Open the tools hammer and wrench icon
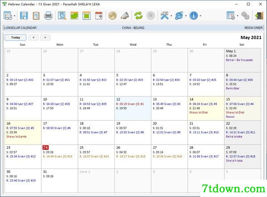Screen dimensions: 267x197 pos(164,16)
